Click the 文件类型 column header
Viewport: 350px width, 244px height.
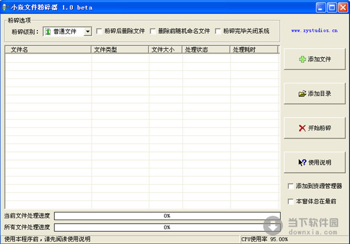[x=120, y=49]
